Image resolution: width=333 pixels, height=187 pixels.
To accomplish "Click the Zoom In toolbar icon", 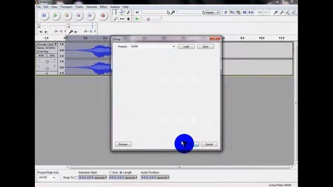I will 275,12.
